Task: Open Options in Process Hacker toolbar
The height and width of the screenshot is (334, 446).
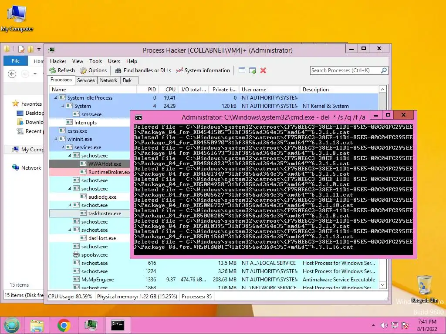Action: coord(93,70)
